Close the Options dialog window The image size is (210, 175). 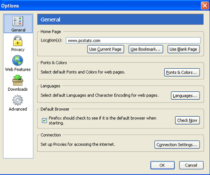[205, 6]
